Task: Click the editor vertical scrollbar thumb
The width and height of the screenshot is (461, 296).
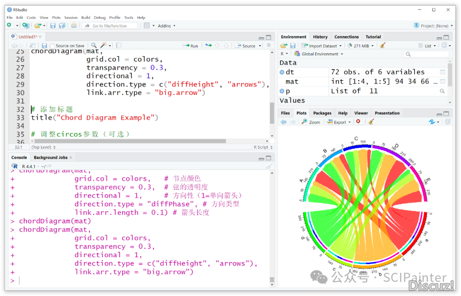Action: 272,113
